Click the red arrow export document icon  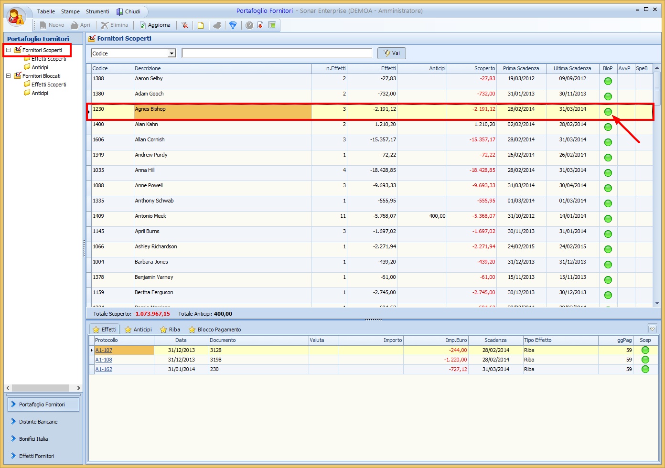click(x=260, y=25)
